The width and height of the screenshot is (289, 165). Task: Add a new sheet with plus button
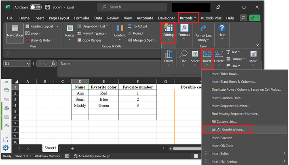[x=72, y=148]
